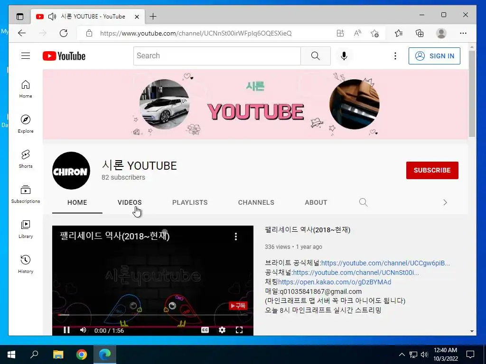Open Library in sidebar
The image size is (486, 364).
coord(26,229)
